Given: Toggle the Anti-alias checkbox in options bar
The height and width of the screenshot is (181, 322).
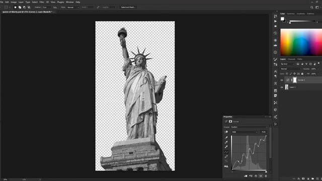Looking at the screenshot, I should pos(55,7).
